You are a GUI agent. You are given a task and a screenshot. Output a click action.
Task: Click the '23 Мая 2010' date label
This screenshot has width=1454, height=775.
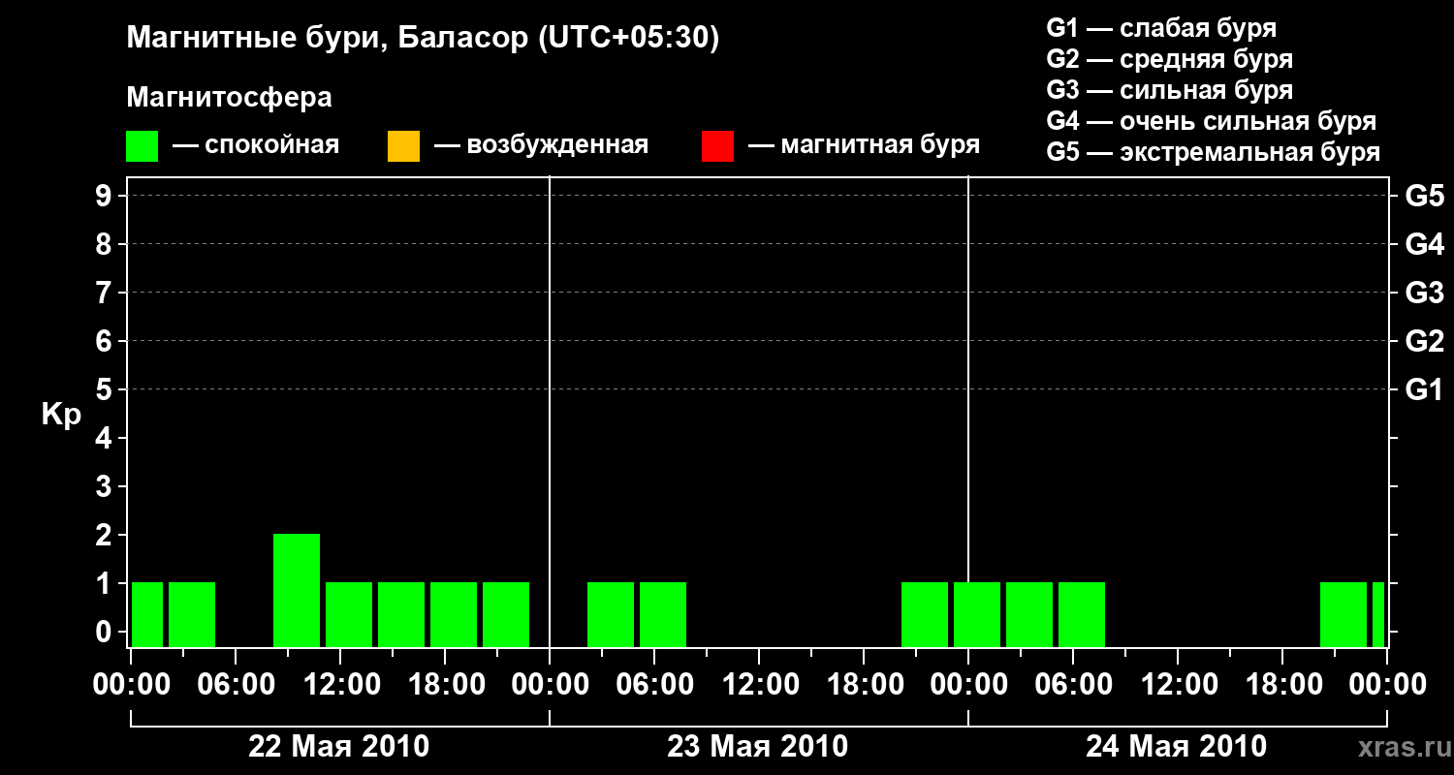(x=758, y=746)
